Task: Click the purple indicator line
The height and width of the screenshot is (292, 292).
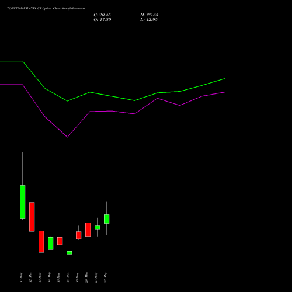Action: pyautogui.click(x=112, y=111)
